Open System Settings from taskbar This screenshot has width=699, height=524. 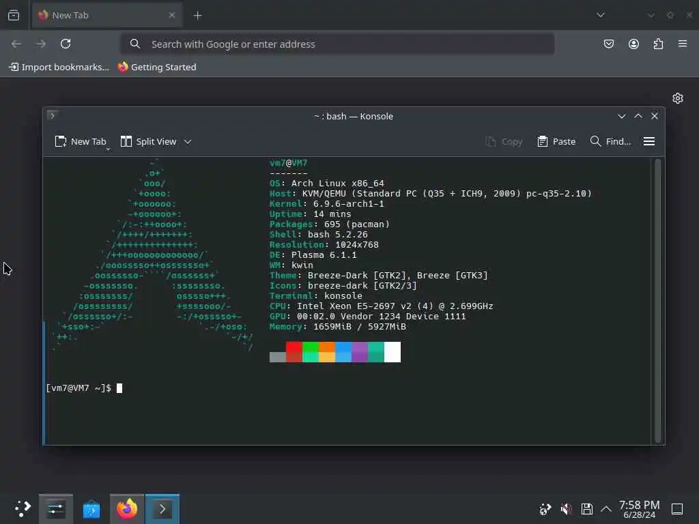pyautogui.click(x=56, y=509)
